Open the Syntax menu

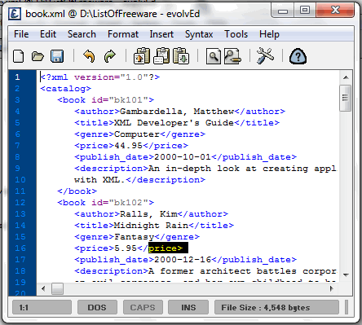pos(199,34)
